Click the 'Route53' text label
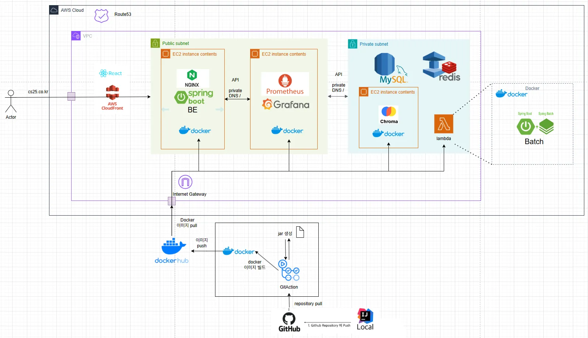Viewport: 588px width, 338px height. pos(123,14)
